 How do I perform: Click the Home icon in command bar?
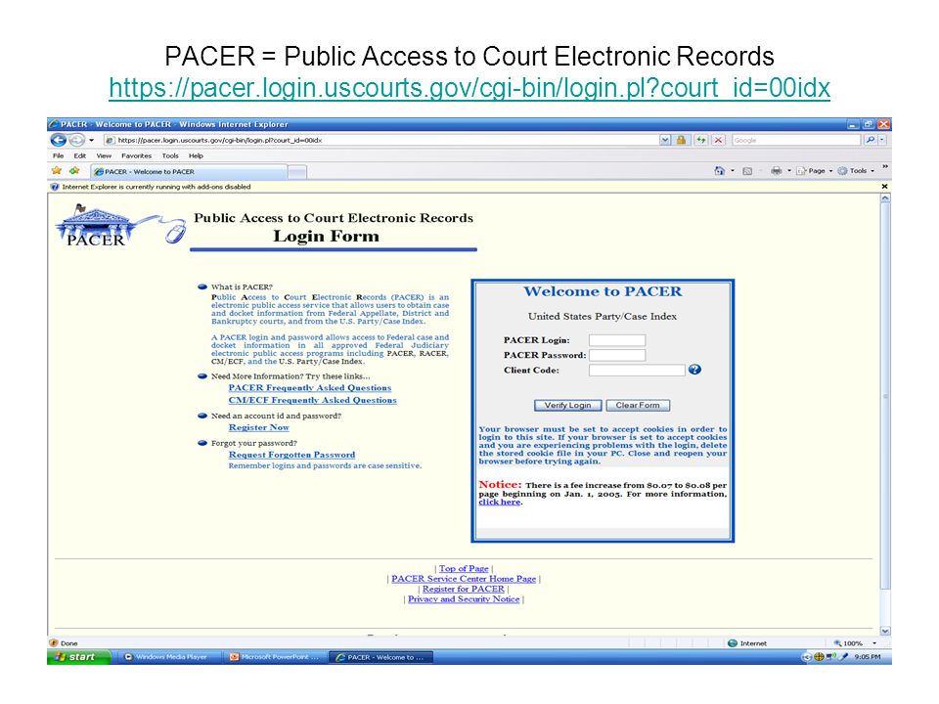pos(719,170)
